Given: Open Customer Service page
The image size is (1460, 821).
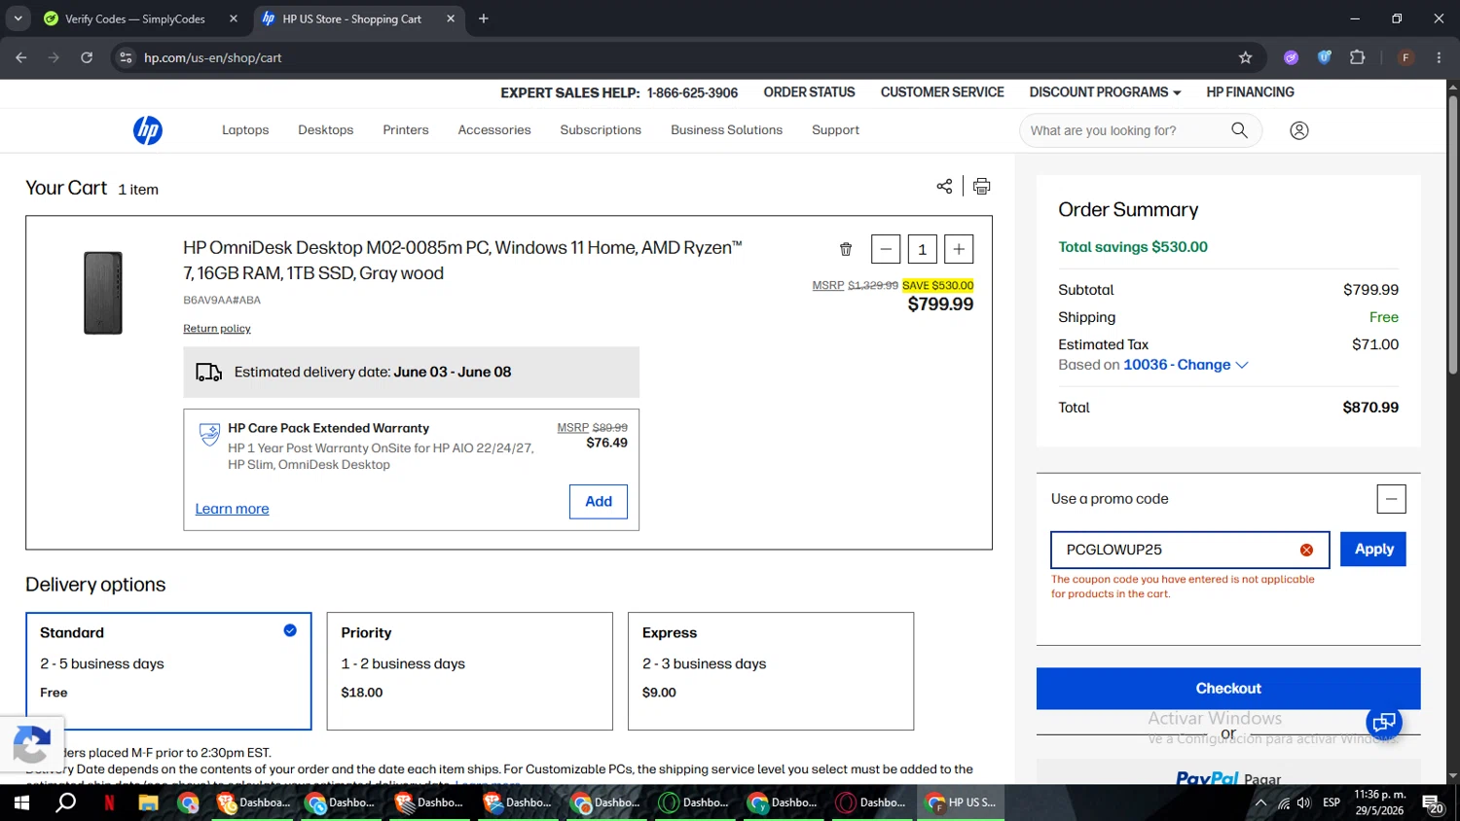Looking at the screenshot, I should (x=942, y=92).
